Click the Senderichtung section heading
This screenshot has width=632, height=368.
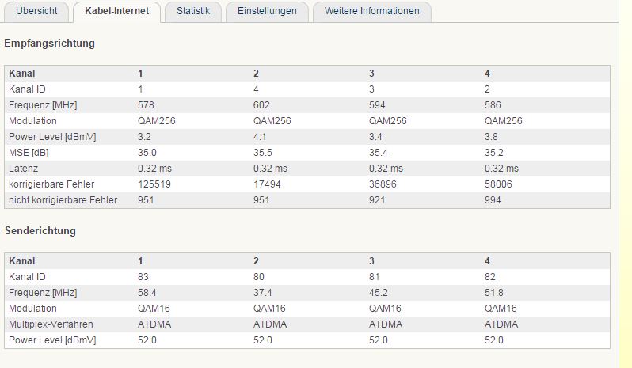(40, 230)
